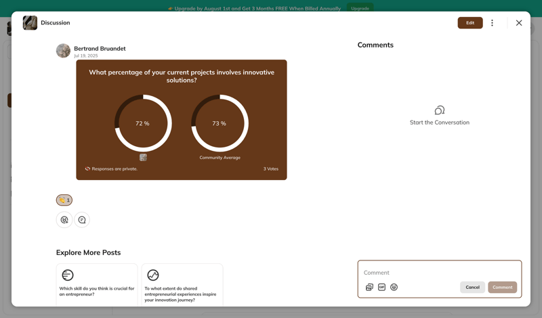Viewport: 542px width, 318px height.
Task: Click the Upgrade button in the top banner
Action: pos(360,8)
